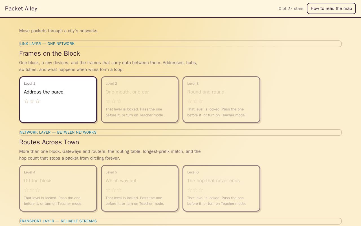Click the stars on Level 5 card
361x226 pixels.
[114, 190]
